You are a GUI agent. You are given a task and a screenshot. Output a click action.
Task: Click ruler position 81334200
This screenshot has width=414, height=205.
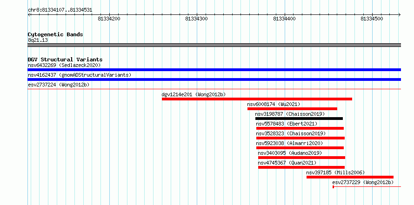point(109,19)
